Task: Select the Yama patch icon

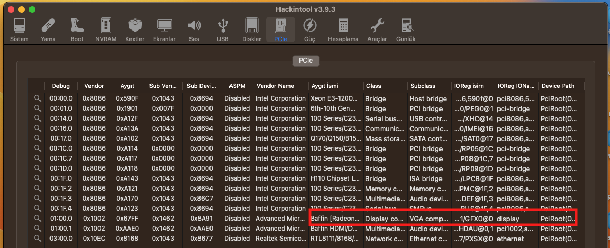Action: tap(48, 29)
